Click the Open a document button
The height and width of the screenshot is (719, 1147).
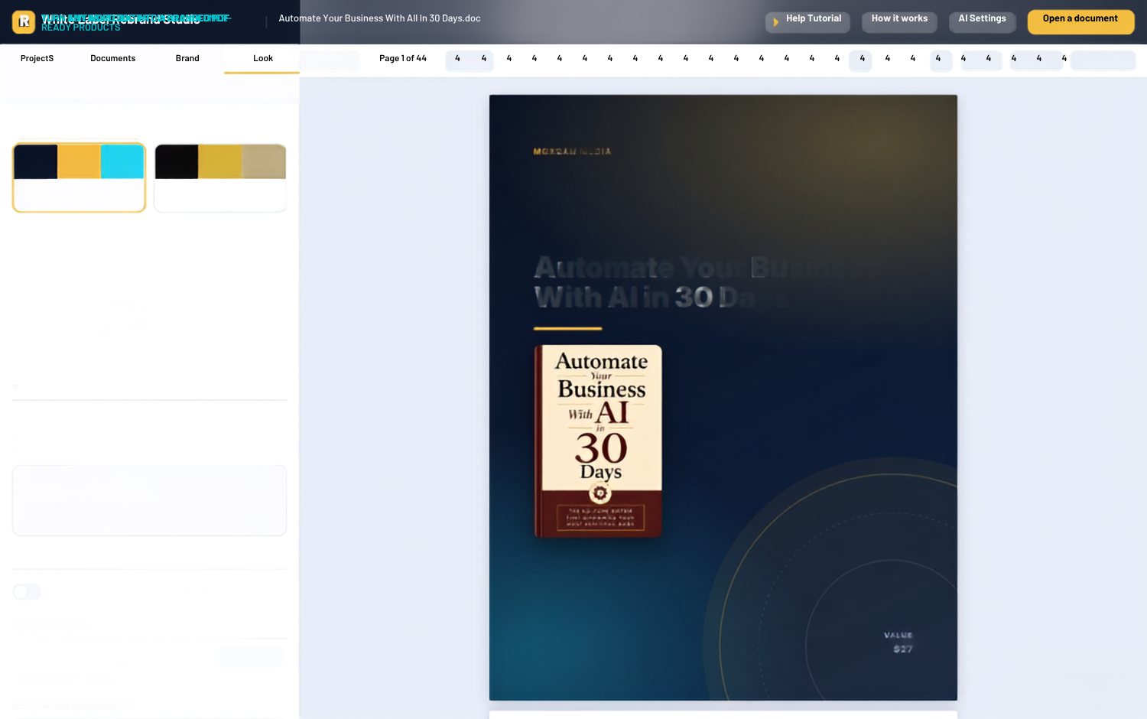pos(1080,21)
